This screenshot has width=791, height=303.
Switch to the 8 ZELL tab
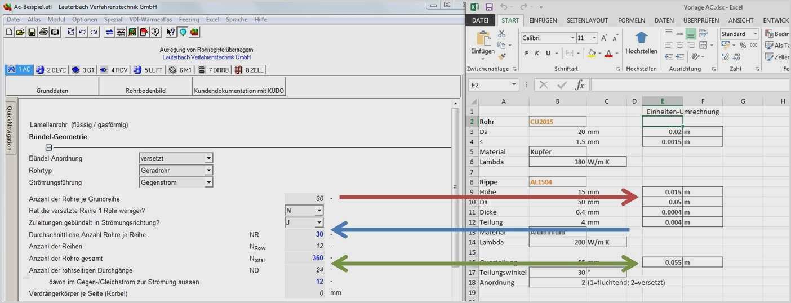pos(250,70)
